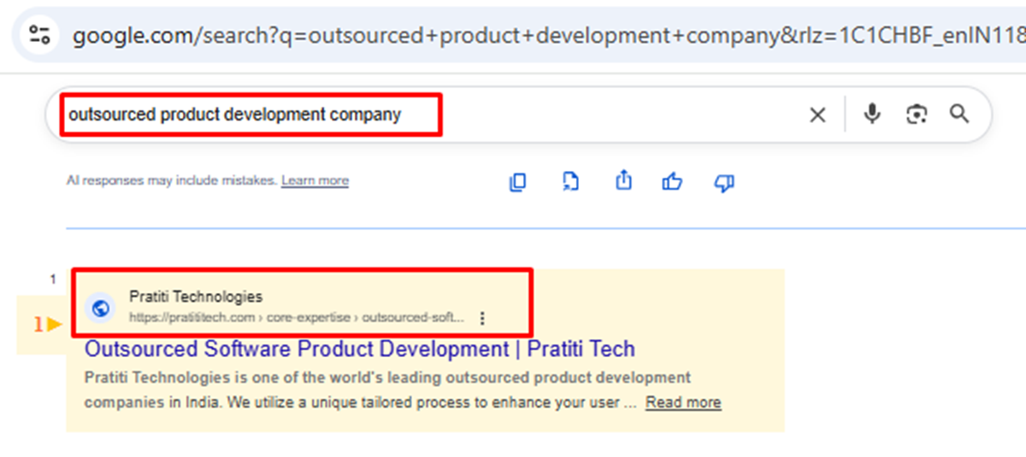This screenshot has height=457, width=1026.
Task: Clear the search query with the X
Action: (817, 114)
